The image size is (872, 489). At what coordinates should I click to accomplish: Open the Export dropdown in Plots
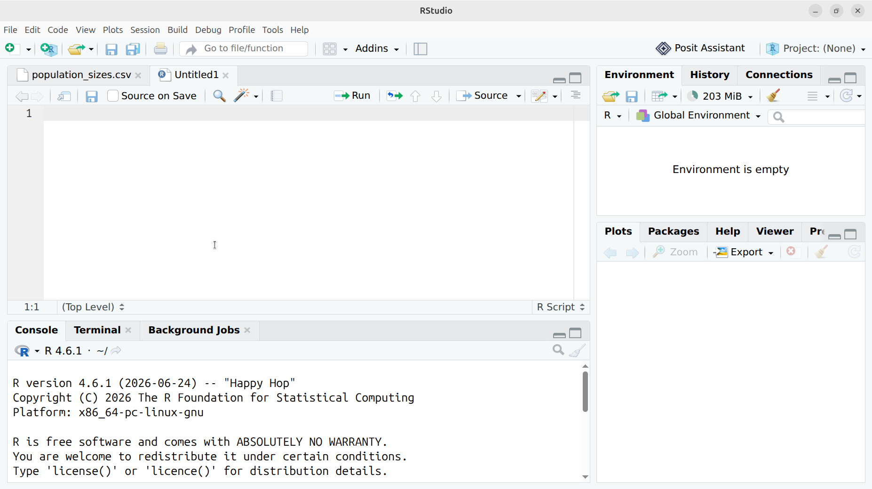[744, 252]
